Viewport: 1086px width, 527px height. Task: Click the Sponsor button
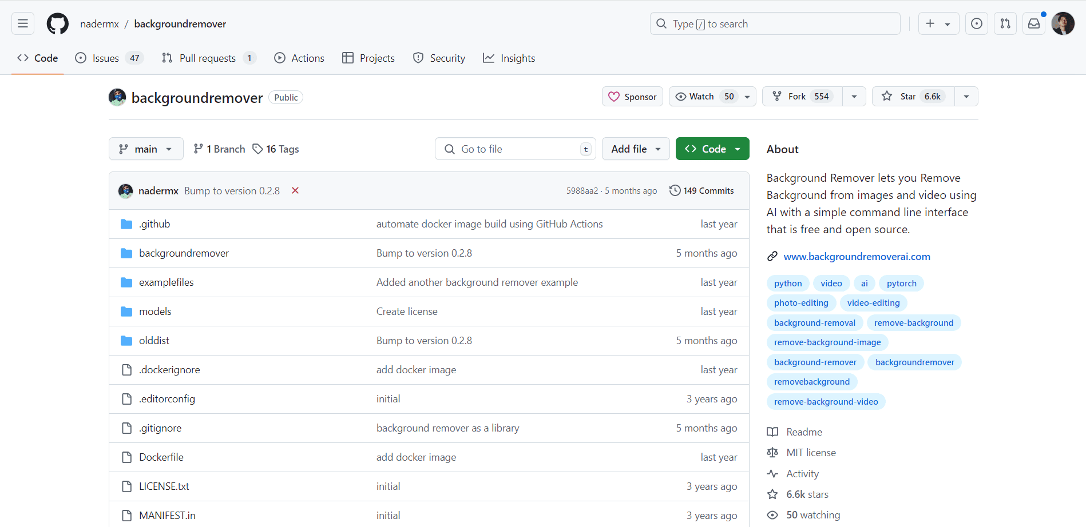tap(632, 96)
